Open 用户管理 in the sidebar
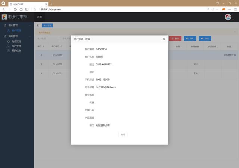Screen dimensions: 239x168 16,46
